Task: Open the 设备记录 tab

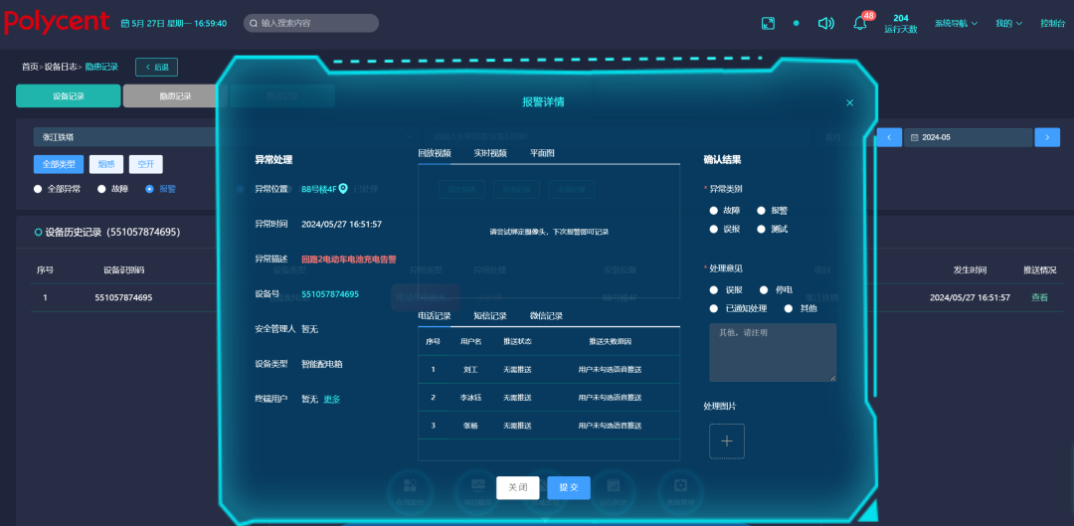Action: pyautogui.click(x=69, y=96)
